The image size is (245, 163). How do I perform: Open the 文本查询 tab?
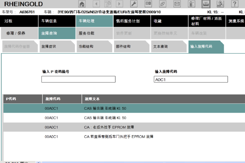169,46
